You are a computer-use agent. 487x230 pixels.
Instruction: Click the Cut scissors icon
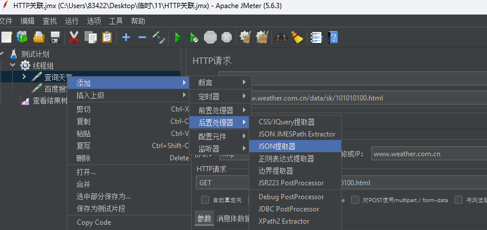tap(74, 38)
